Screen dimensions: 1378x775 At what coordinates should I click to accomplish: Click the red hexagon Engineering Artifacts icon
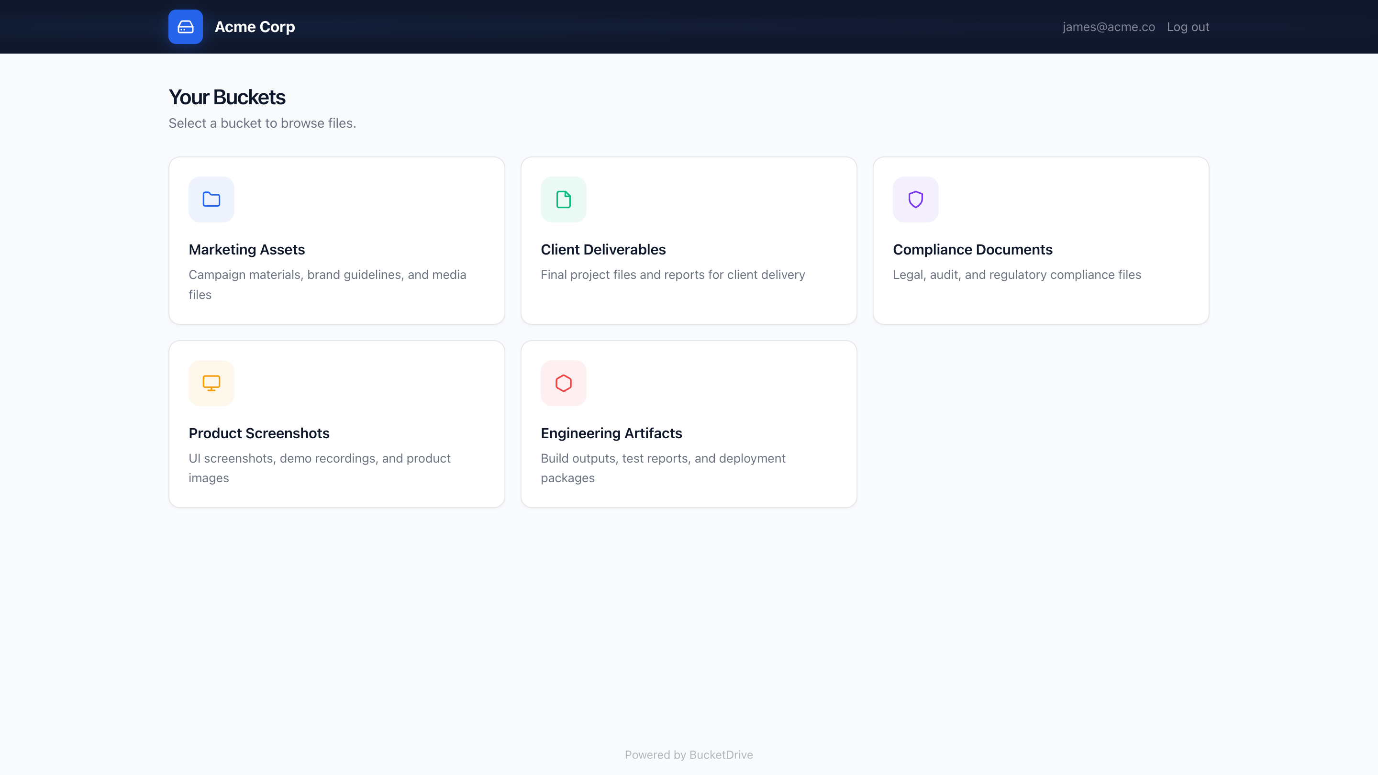pos(563,383)
